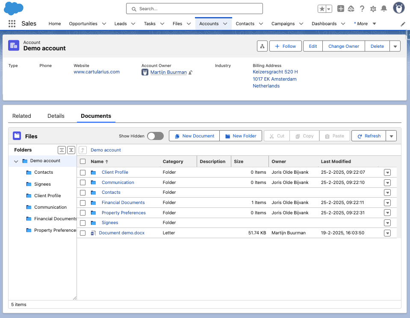Open the Leads tab dropdown chevron

tap(133, 24)
